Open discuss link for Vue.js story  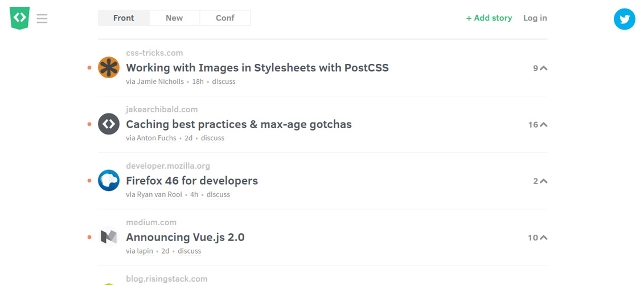[190, 251]
